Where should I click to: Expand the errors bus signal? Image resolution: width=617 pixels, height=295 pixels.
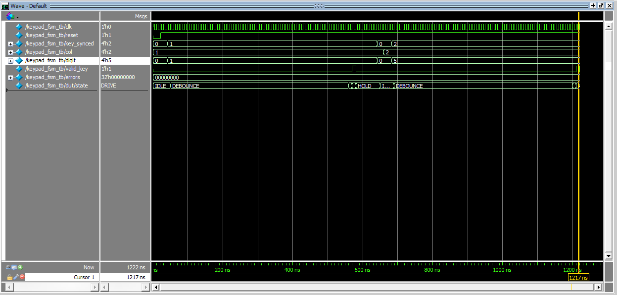point(11,77)
